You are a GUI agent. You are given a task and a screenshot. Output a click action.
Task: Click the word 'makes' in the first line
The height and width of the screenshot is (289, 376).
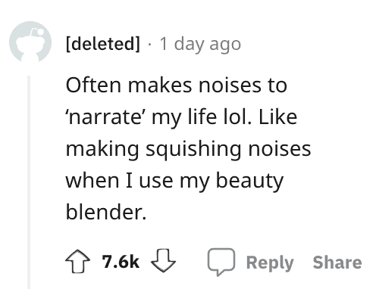[x=160, y=85]
